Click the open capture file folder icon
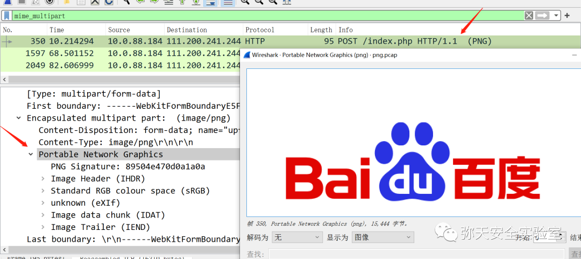This screenshot has width=581, height=259. [x=67, y=2]
